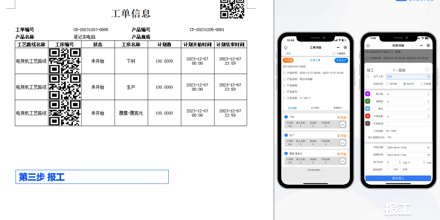
Task: Tap three-dot menu in 工单详细 phone header
Action: [338, 47]
